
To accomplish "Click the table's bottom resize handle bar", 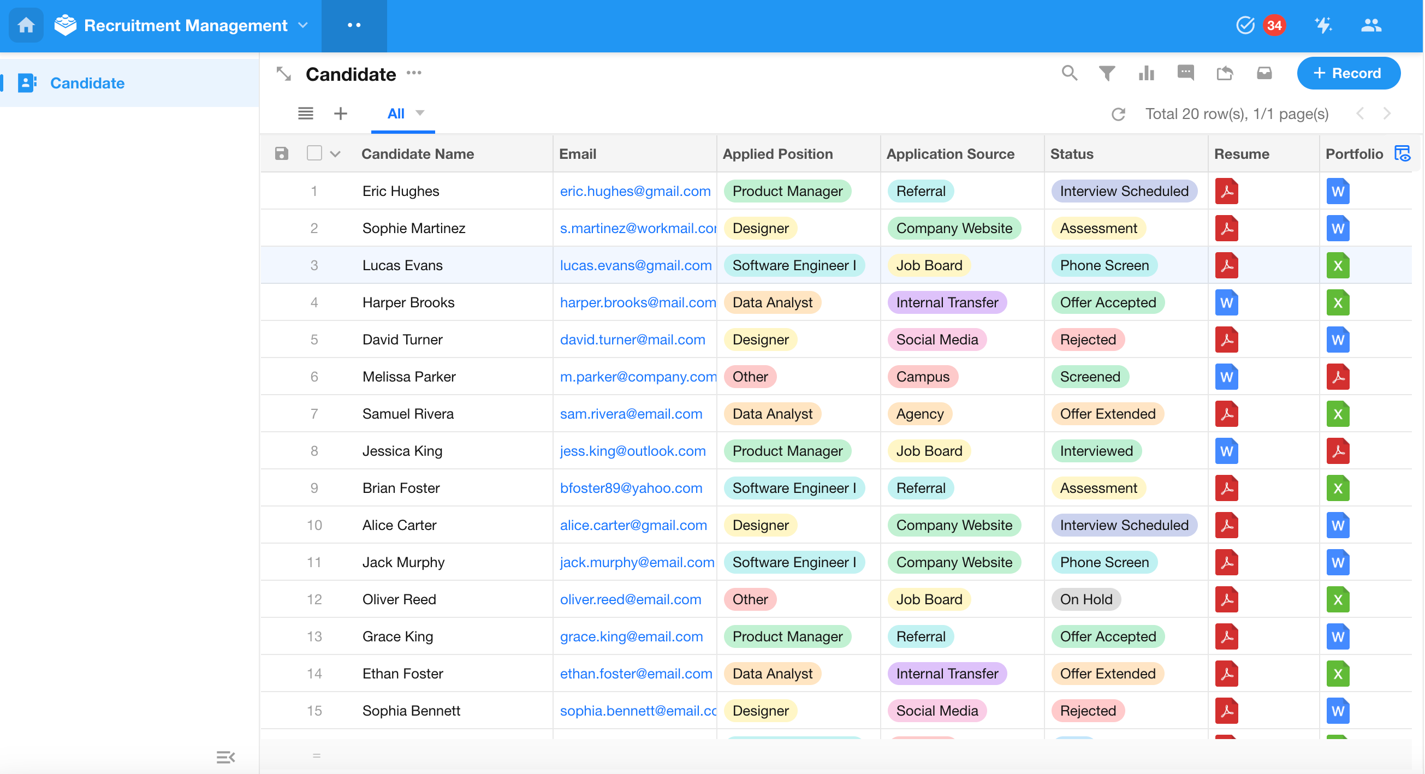I will tap(317, 755).
